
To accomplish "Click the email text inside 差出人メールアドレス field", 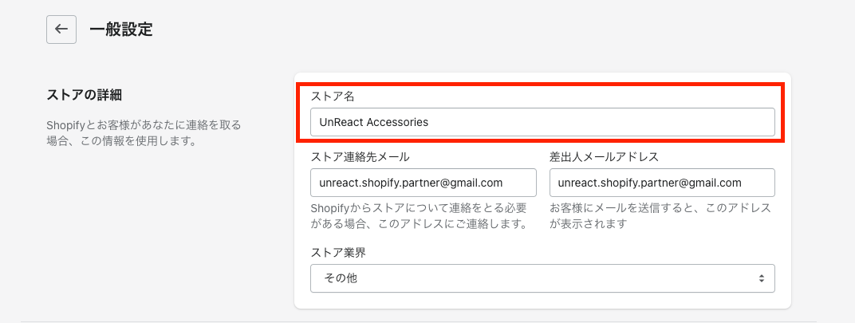I will coord(649,183).
